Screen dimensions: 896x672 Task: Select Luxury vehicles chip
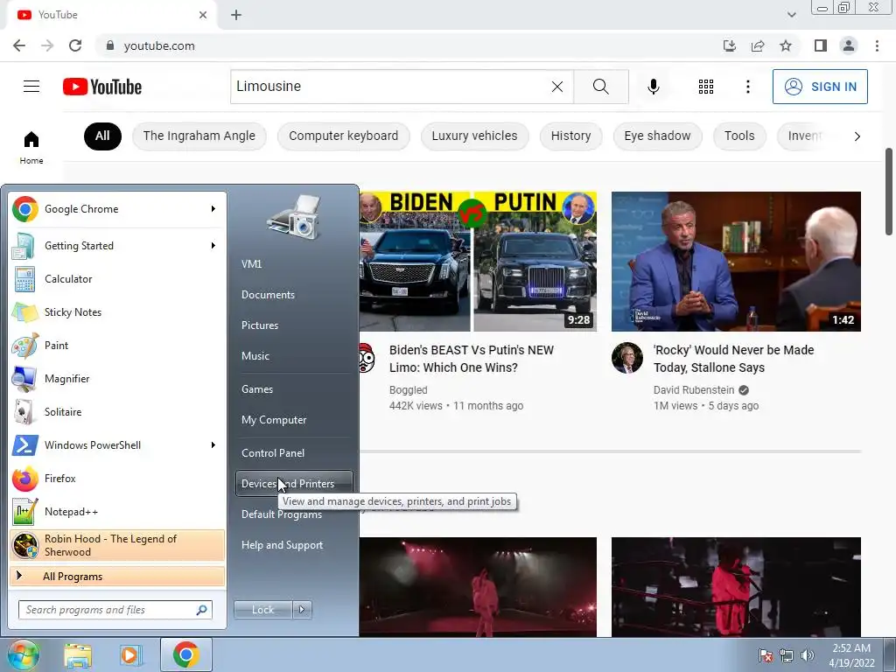click(x=474, y=136)
